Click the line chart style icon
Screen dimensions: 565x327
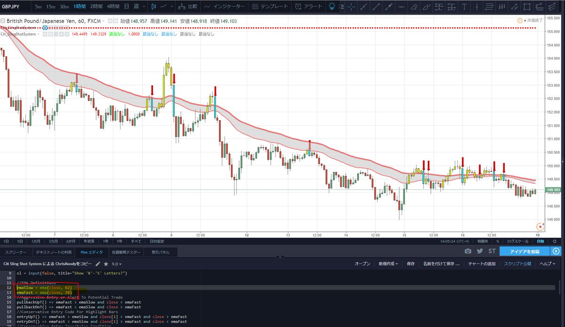point(164,7)
